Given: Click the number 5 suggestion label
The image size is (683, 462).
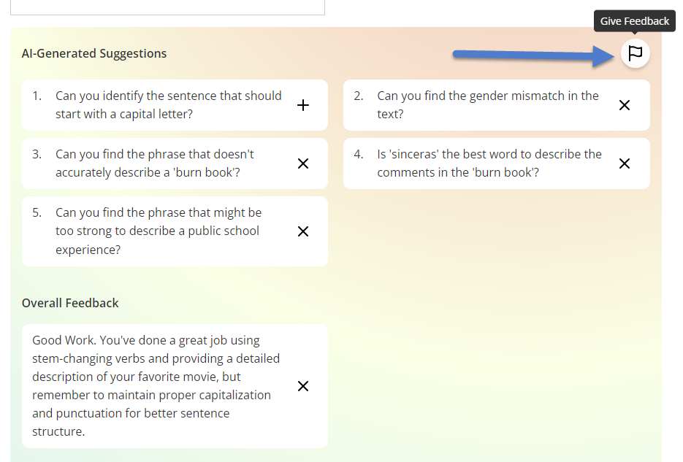Looking at the screenshot, I should [37, 212].
